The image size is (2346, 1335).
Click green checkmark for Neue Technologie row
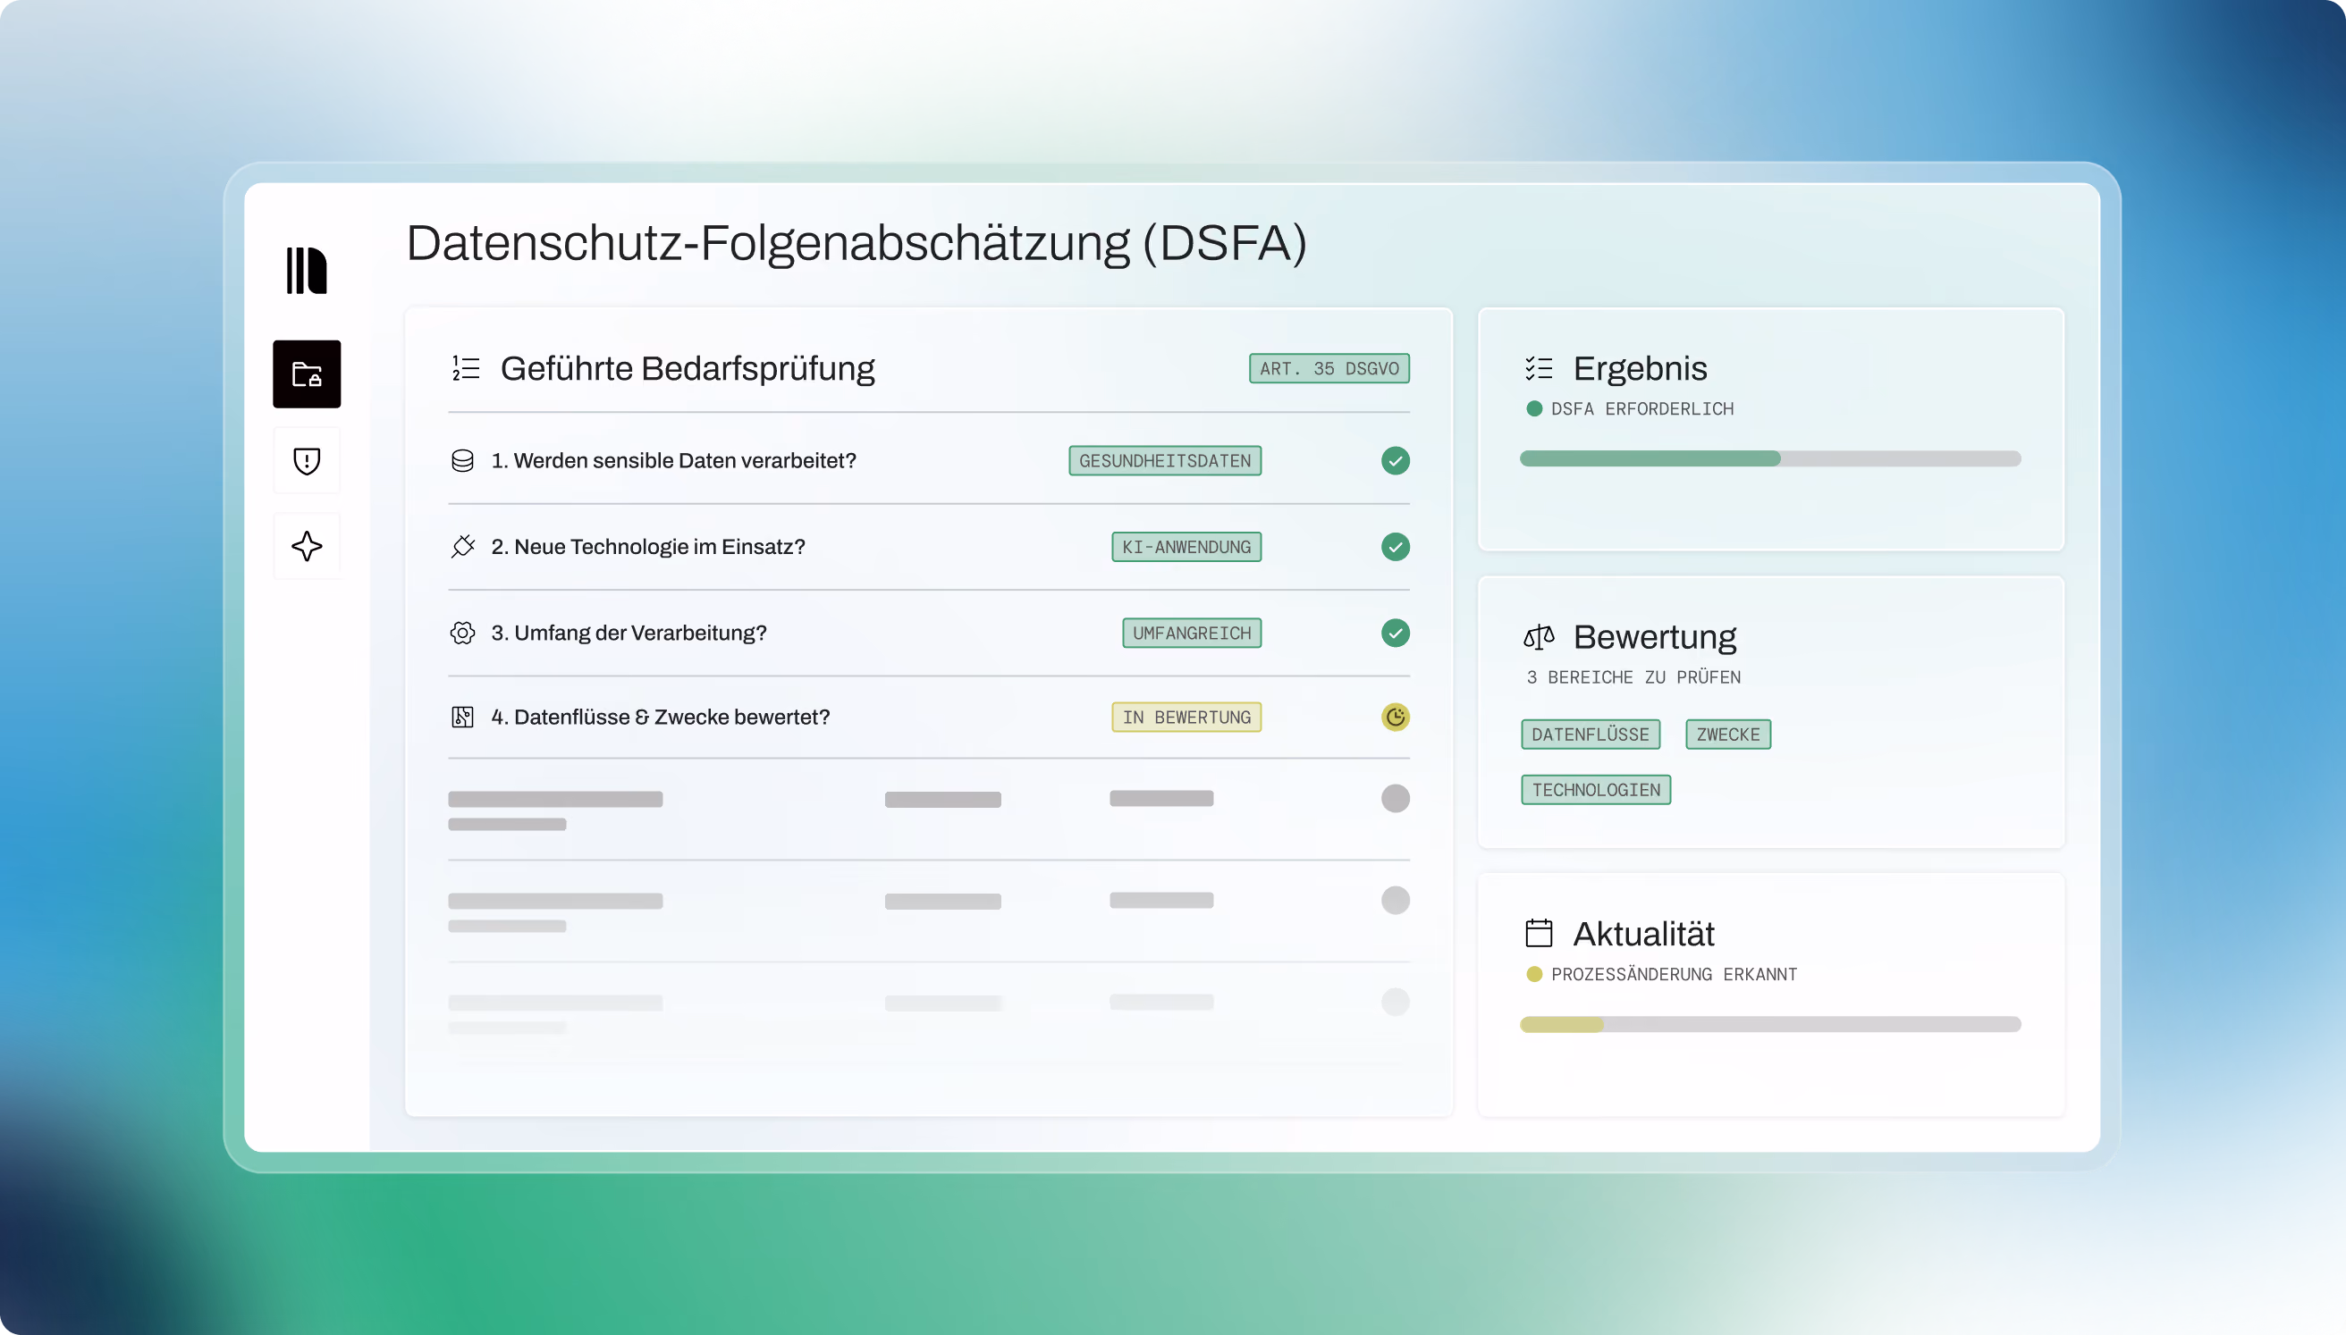pos(1395,547)
